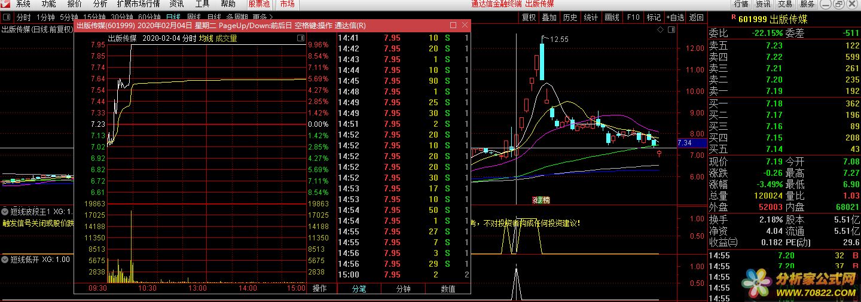Maximize the 出版传媒 intraday popup window
Screen dimensions: 861x302
tap(453, 25)
